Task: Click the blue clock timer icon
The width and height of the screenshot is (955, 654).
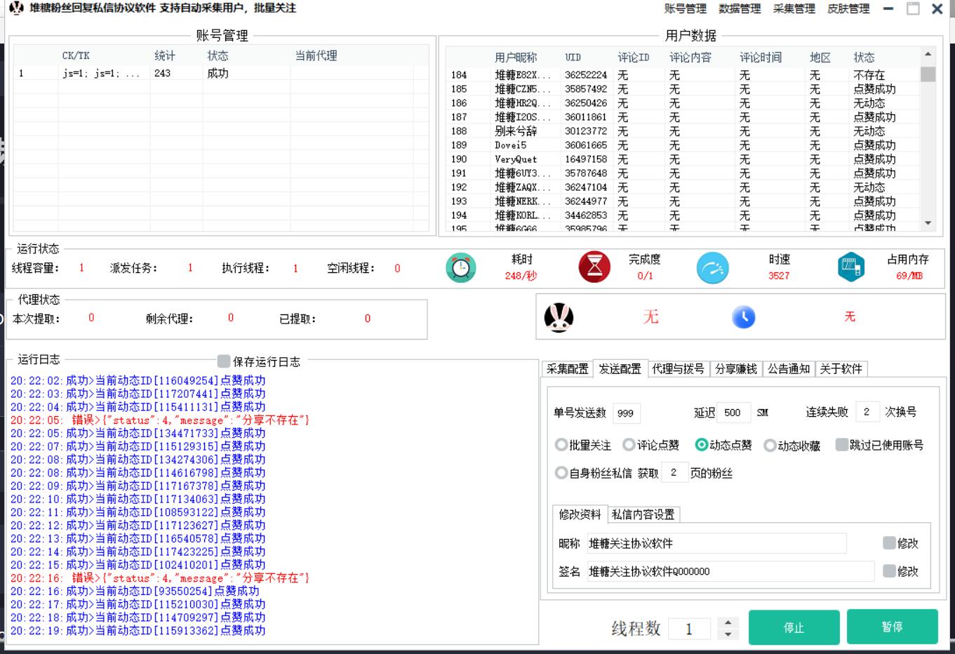Action: click(744, 317)
